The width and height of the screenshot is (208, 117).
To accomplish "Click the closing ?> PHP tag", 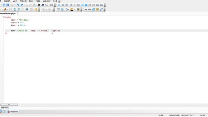I will pyautogui.click(x=6, y=33).
